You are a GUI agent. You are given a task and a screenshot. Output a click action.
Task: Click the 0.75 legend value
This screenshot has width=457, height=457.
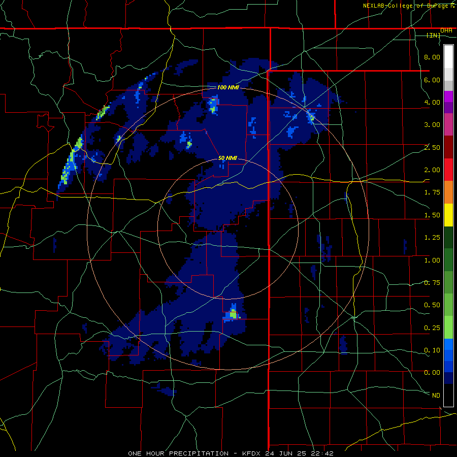[432, 283]
